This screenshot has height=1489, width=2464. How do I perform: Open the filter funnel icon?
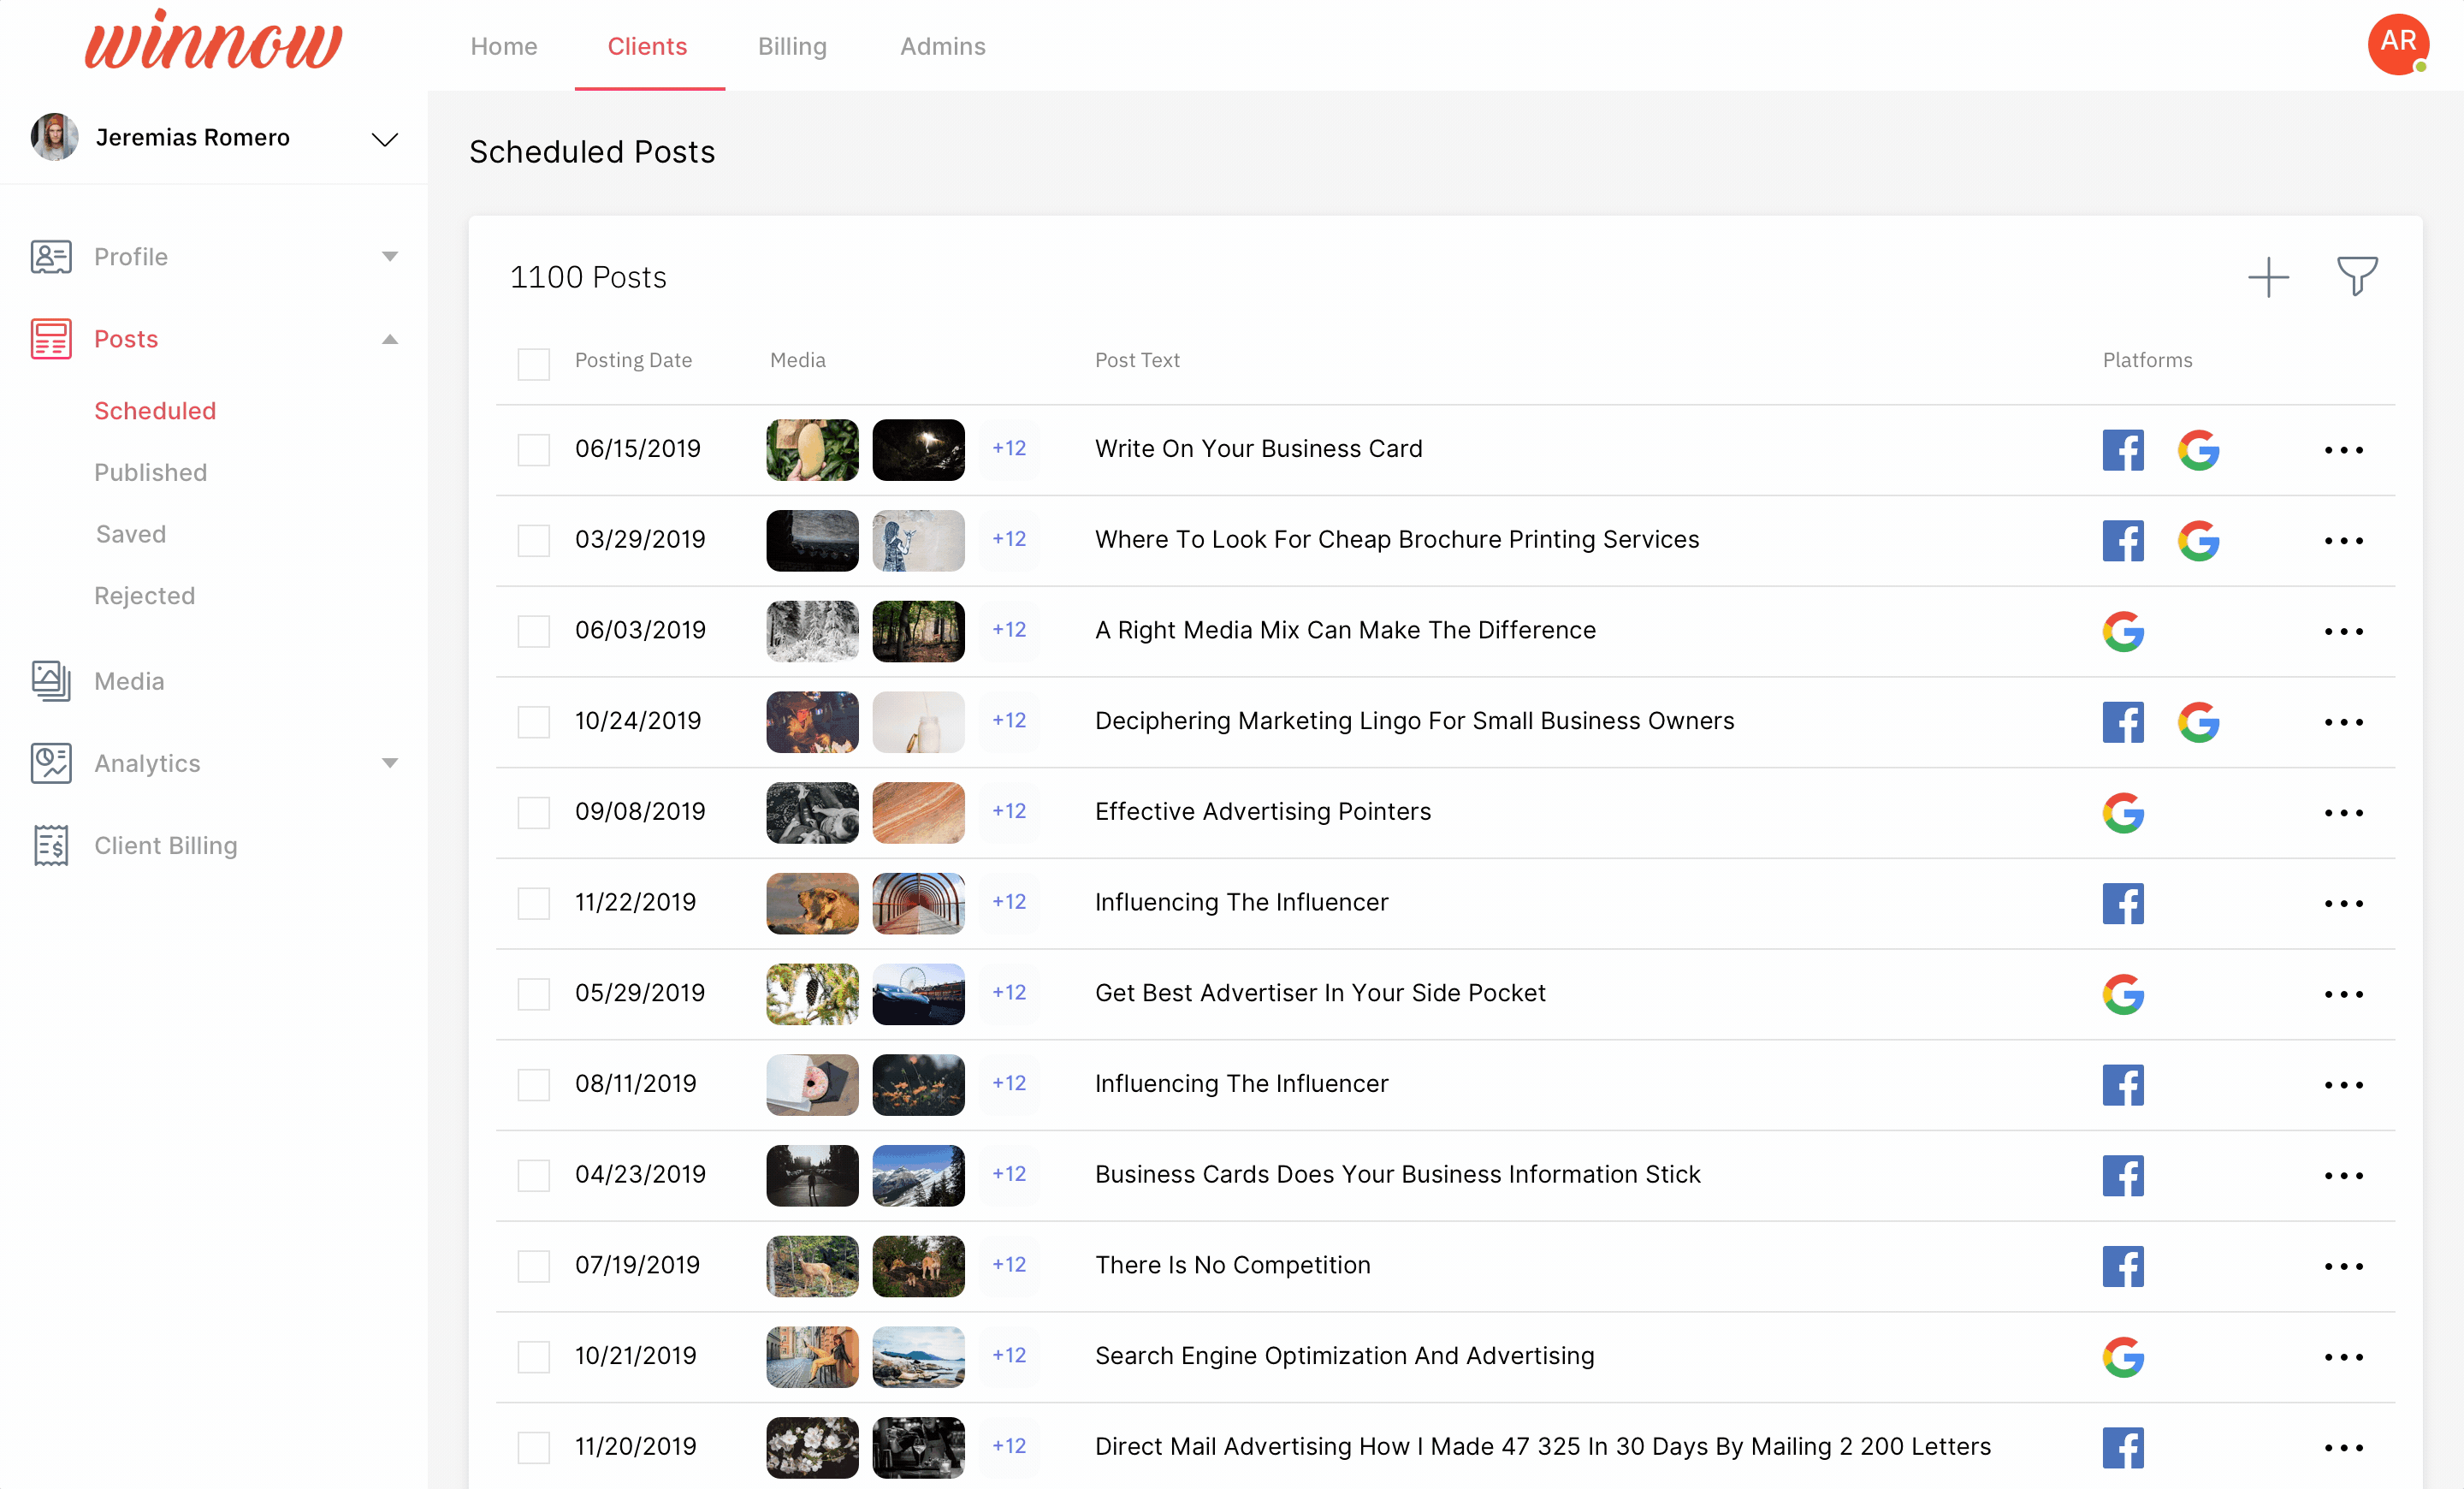point(2356,276)
